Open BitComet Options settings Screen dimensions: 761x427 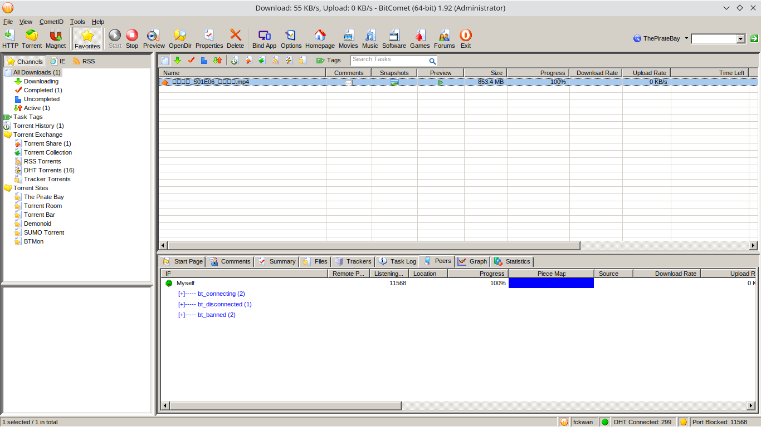tap(291, 38)
